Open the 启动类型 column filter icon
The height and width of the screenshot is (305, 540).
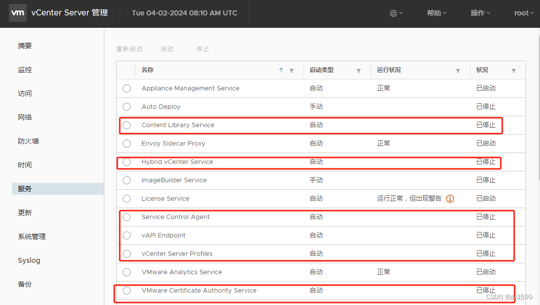tap(359, 71)
